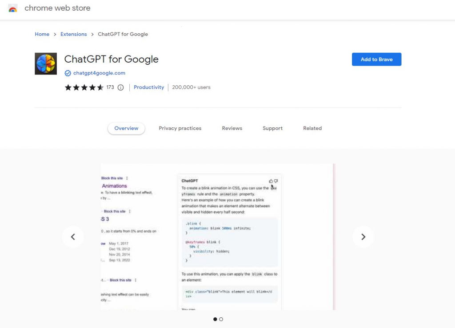Click the verified publisher badge icon

pyautogui.click(x=68, y=73)
